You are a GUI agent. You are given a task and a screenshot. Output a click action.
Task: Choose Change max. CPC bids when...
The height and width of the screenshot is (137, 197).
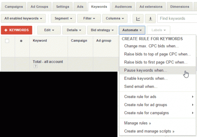tap(158, 46)
